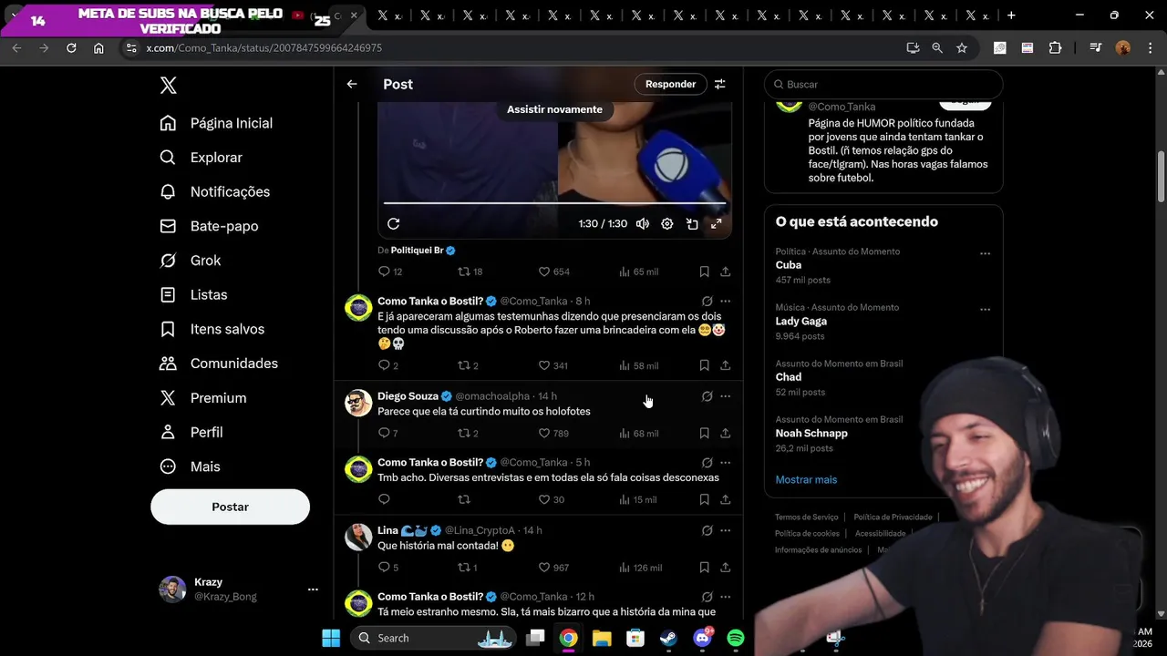1167x656 pixels.
Task: Like Diego Souza's reply with 789 likes
Action: [x=553, y=433]
